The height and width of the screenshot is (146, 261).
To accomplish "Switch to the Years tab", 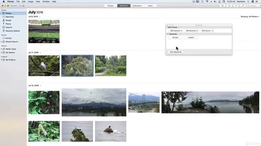I will click(x=150, y=6).
